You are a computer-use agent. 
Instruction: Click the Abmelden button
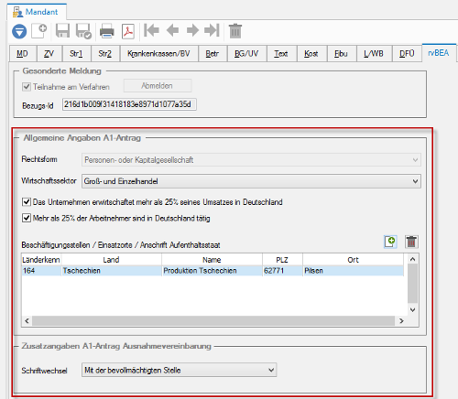(158, 86)
